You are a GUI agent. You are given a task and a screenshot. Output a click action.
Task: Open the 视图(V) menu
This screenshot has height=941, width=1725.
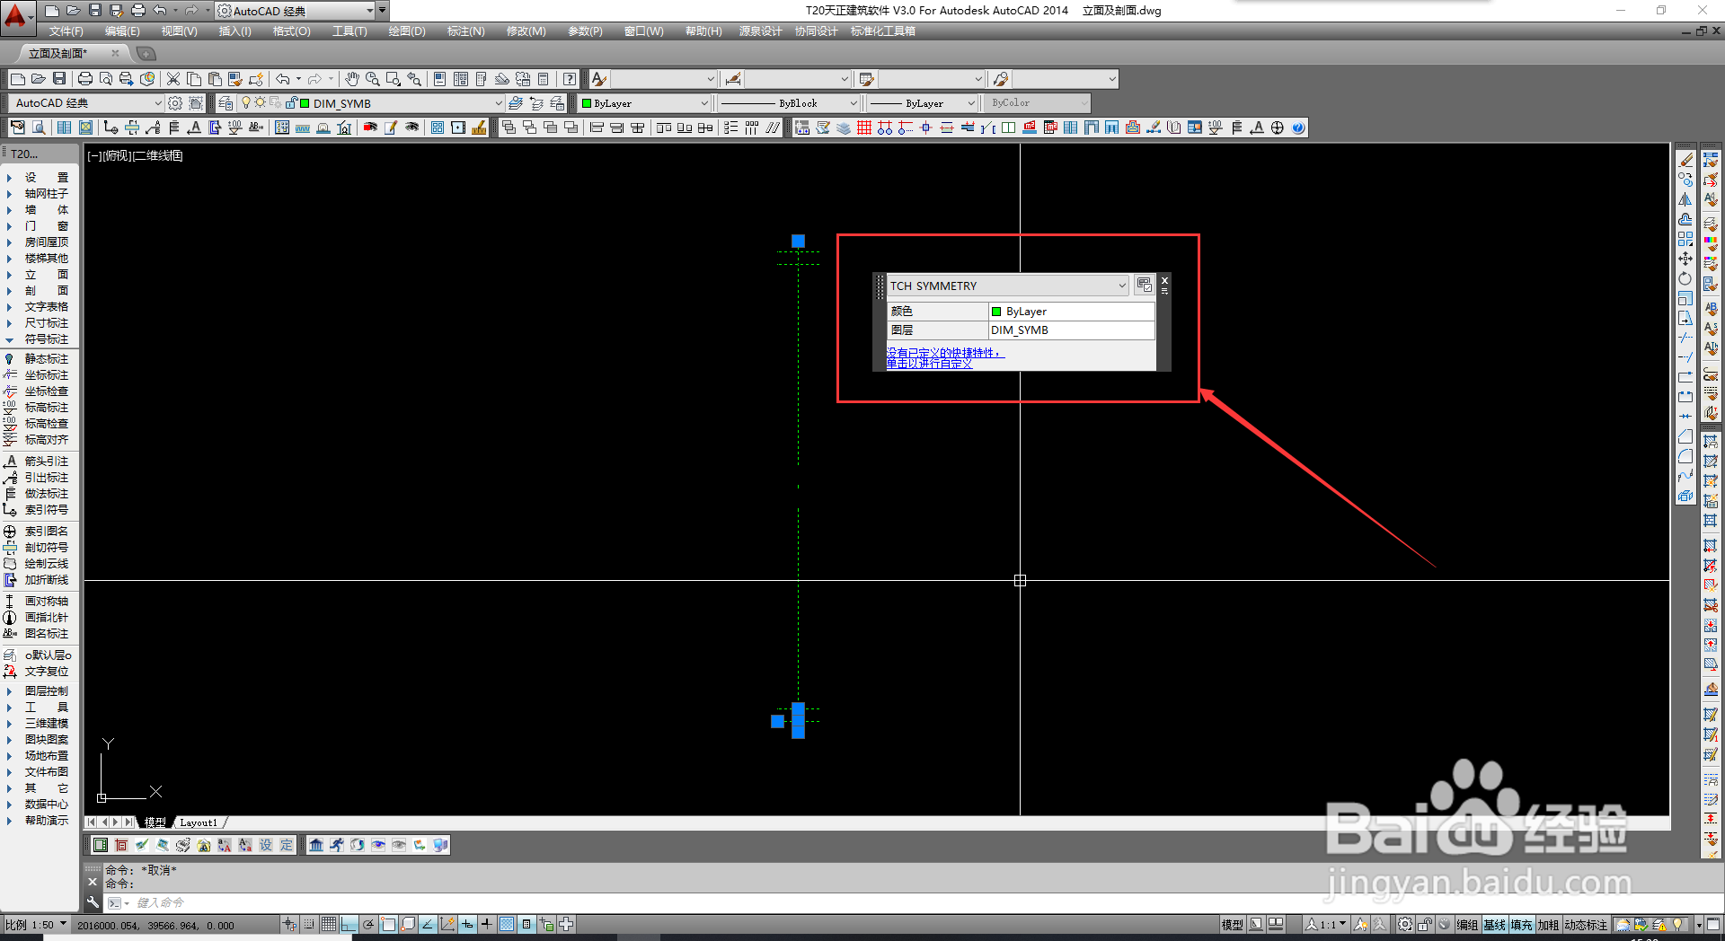click(x=179, y=31)
